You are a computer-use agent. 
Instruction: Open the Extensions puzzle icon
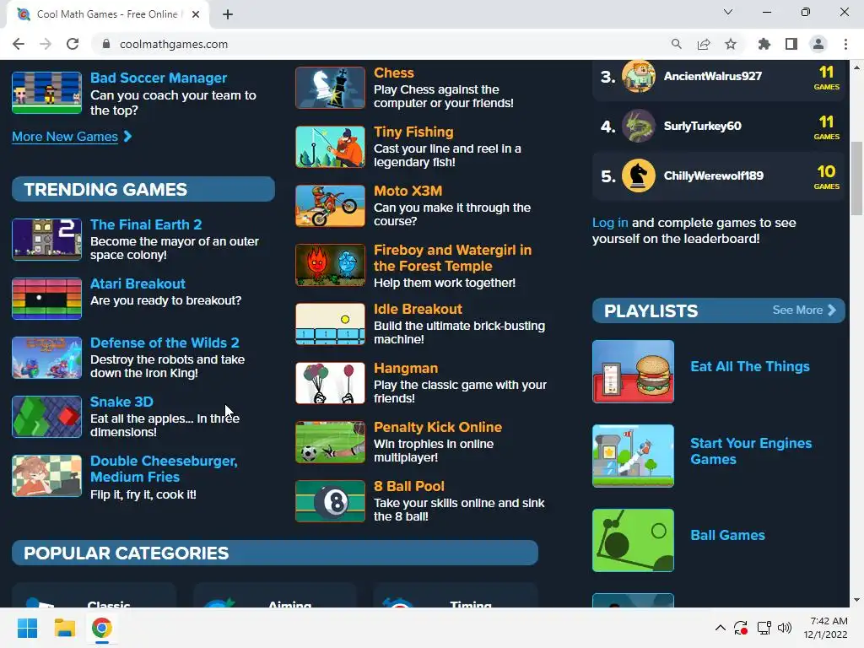coord(764,44)
